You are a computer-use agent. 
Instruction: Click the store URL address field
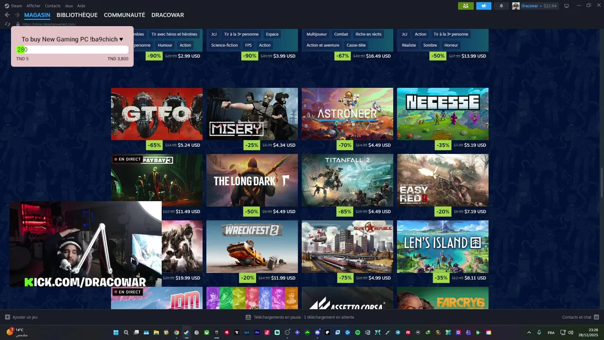49,24
